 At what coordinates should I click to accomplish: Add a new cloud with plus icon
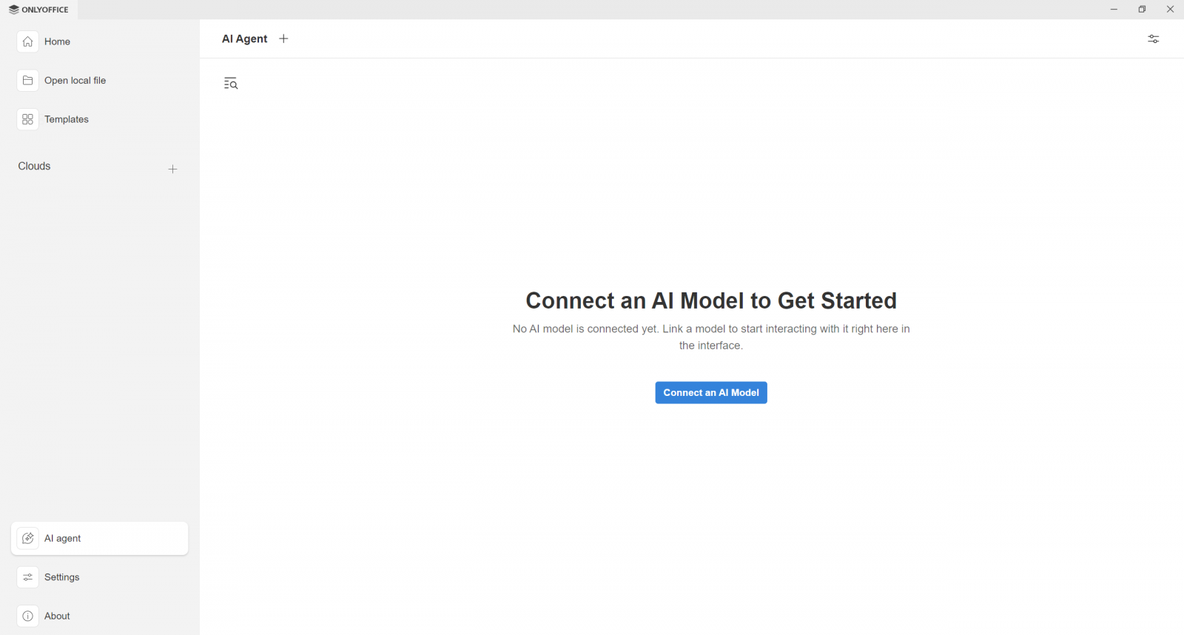coord(172,169)
